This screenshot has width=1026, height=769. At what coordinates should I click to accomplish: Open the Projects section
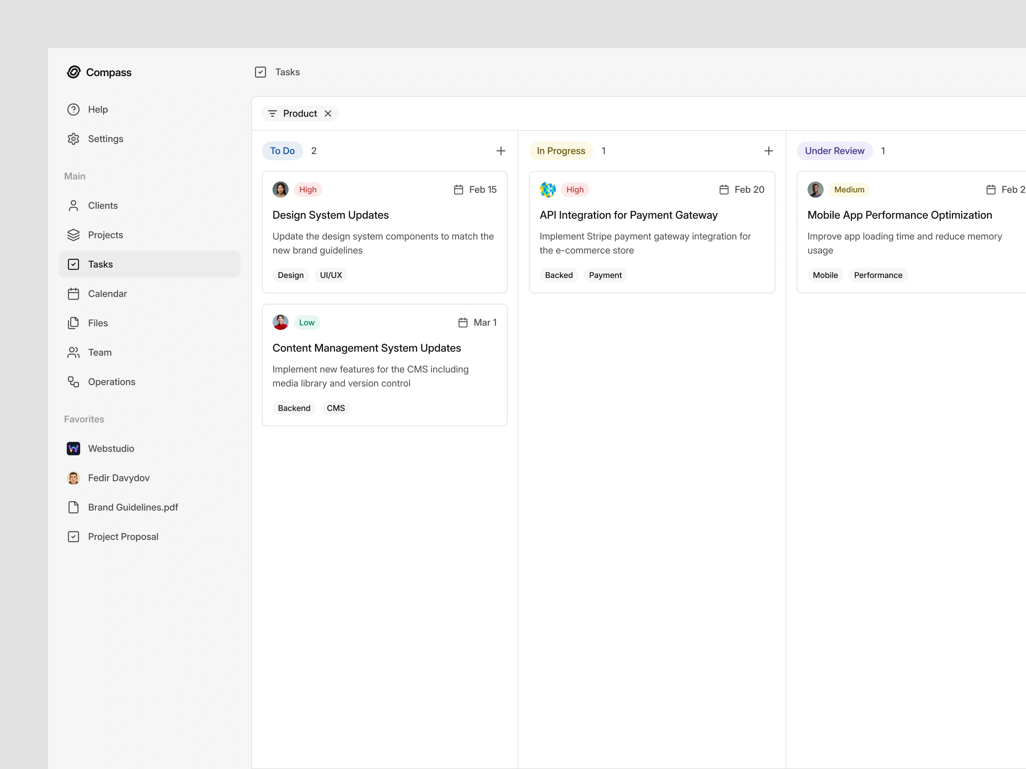(x=105, y=235)
